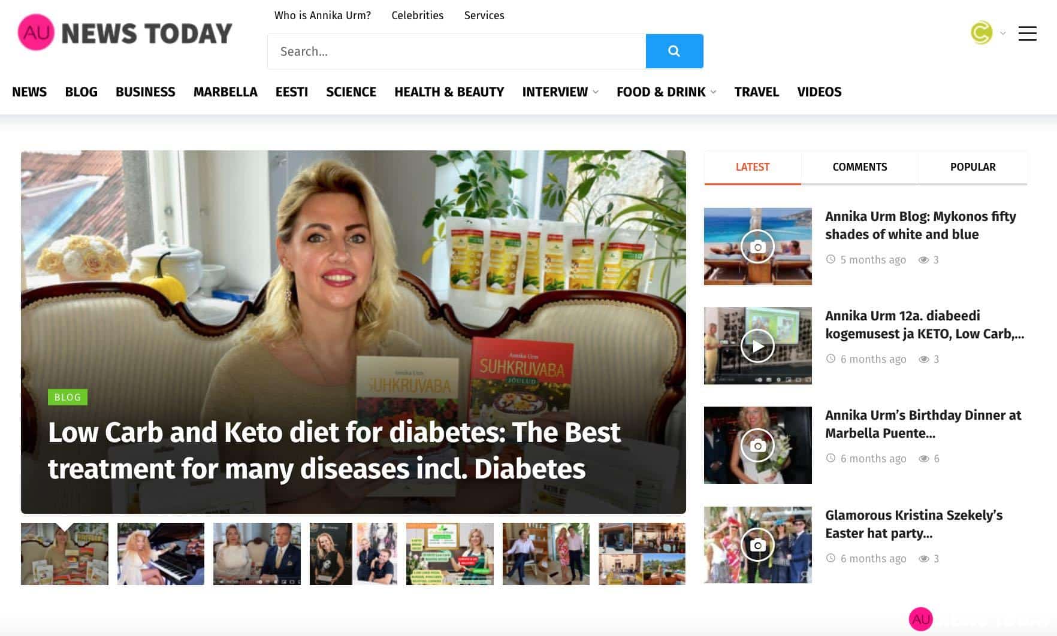Play the diabeedi kogemusest video thumbnail
The image size is (1057, 636).
(757, 346)
